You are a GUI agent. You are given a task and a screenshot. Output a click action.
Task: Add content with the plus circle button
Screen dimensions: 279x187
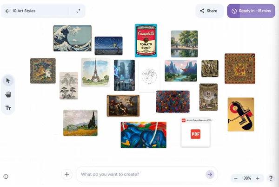point(66,175)
